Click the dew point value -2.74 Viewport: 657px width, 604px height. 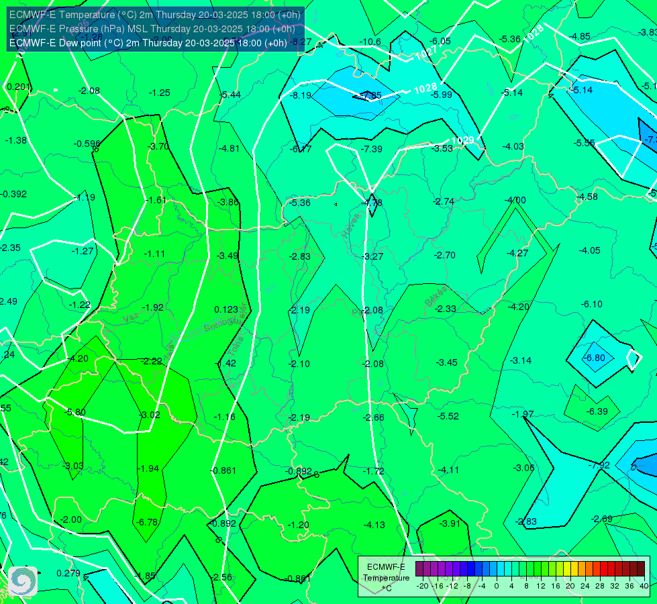[x=444, y=201]
